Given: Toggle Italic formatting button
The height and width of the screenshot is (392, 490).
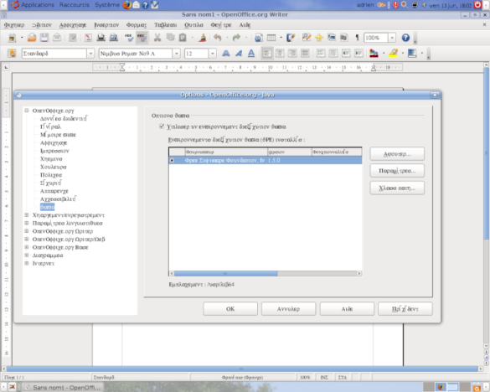Looking at the screenshot, I should [239, 54].
